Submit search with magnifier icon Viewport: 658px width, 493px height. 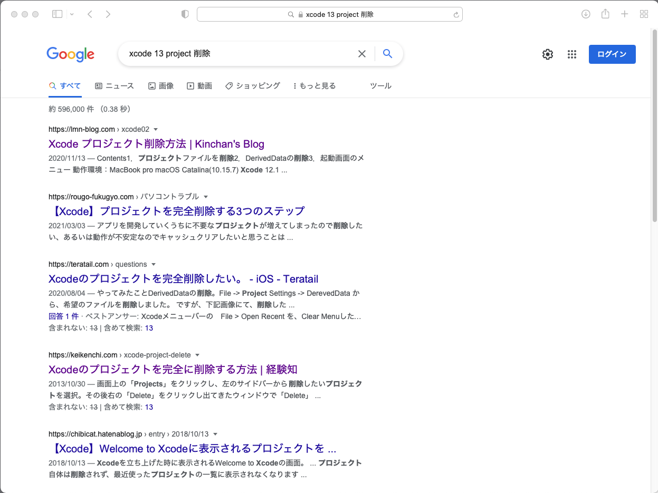coord(388,54)
